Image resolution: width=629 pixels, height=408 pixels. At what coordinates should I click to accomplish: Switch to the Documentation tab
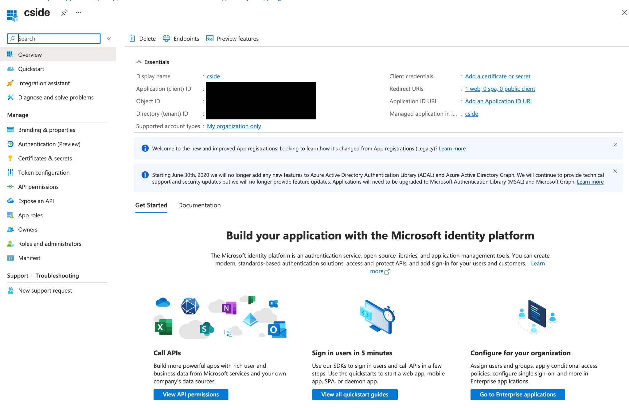click(199, 205)
